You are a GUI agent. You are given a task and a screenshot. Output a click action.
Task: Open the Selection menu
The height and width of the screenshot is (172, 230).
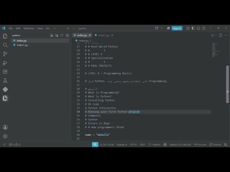pos(29,28)
